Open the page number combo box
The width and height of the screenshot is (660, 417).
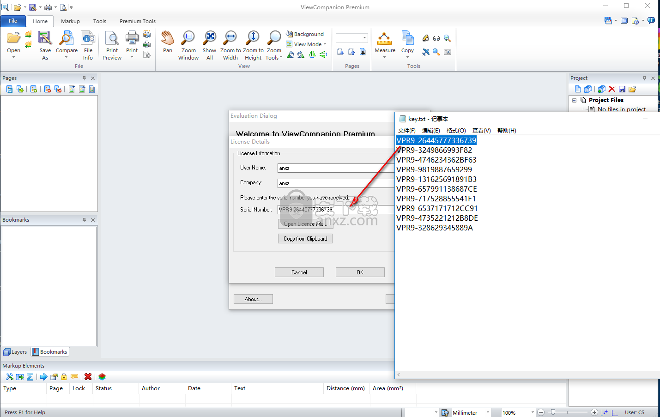coord(364,38)
